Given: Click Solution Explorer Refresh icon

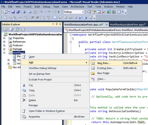Looking at the screenshot, I should pos(16,29).
